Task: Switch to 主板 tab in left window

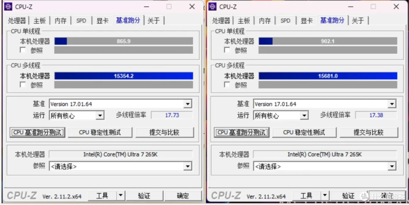Action: [39, 20]
